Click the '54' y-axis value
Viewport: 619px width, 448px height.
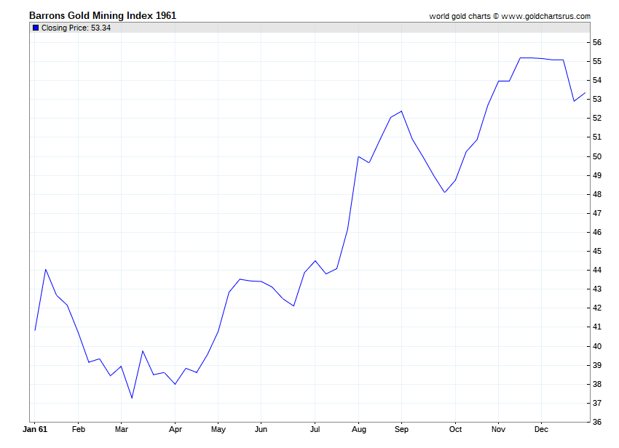tap(597, 80)
